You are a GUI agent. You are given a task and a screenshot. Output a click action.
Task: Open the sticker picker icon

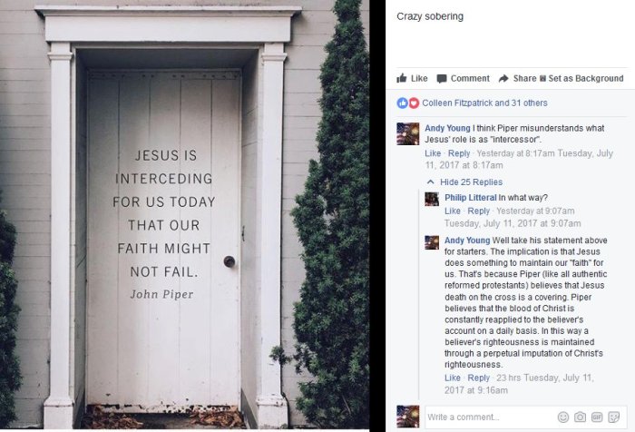614,417
